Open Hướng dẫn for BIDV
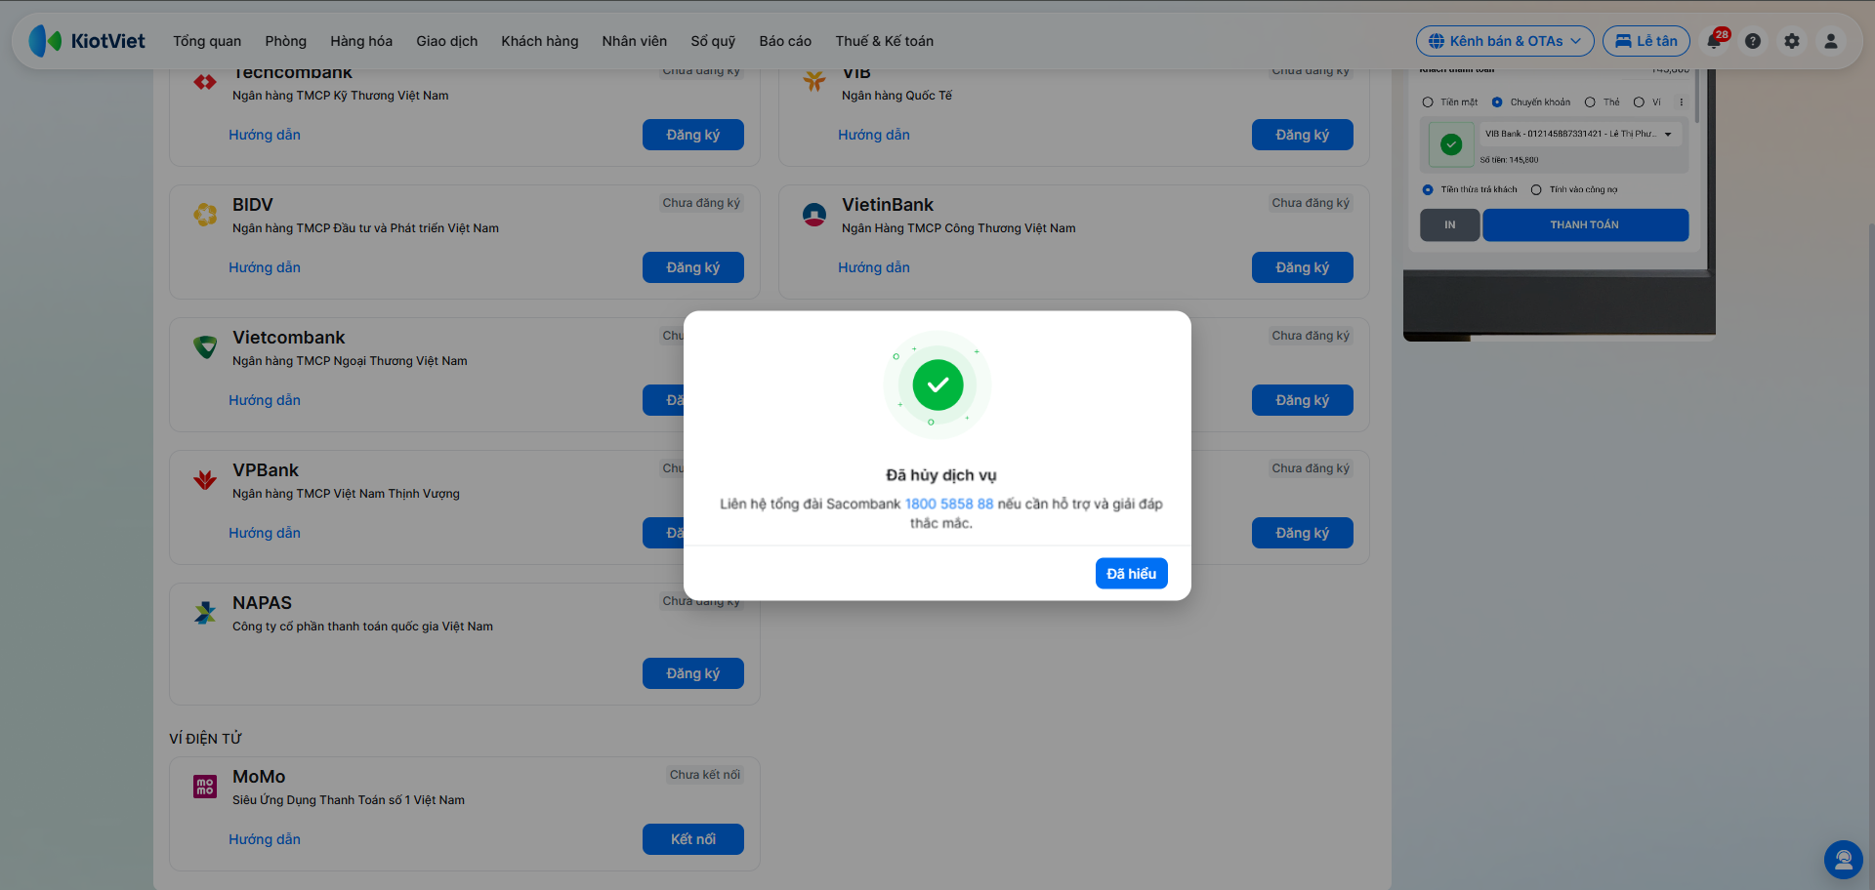The height and width of the screenshot is (890, 1875). point(265,267)
